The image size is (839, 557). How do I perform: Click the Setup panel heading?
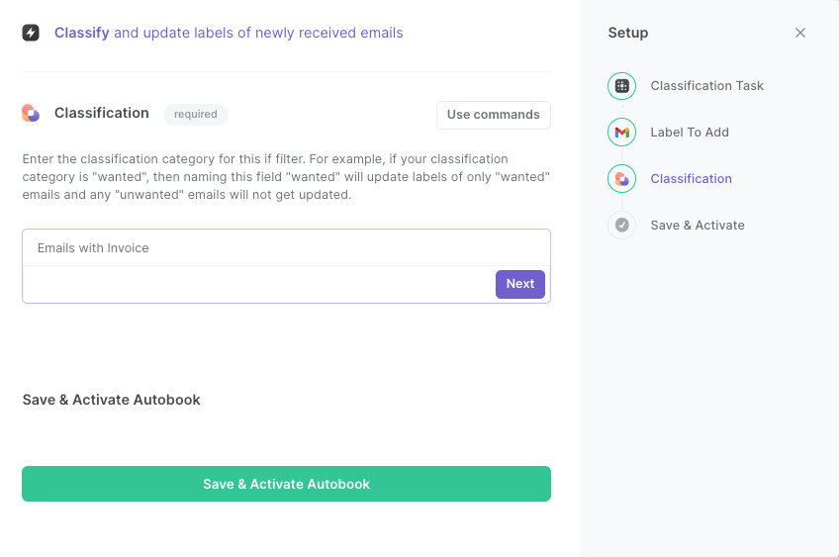point(628,34)
